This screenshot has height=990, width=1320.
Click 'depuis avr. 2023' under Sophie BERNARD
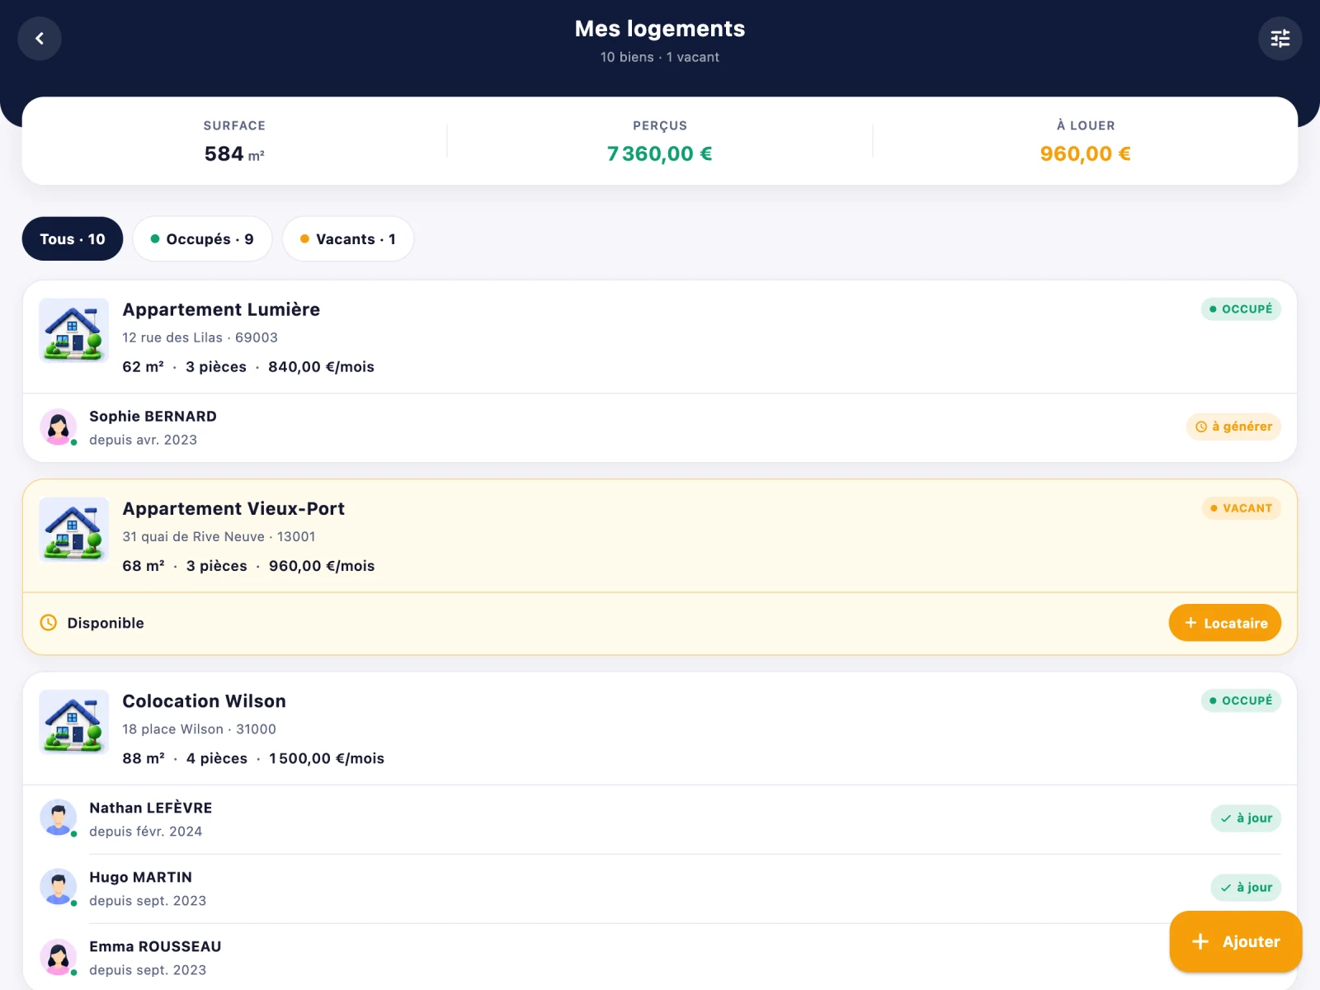(x=143, y=440)
